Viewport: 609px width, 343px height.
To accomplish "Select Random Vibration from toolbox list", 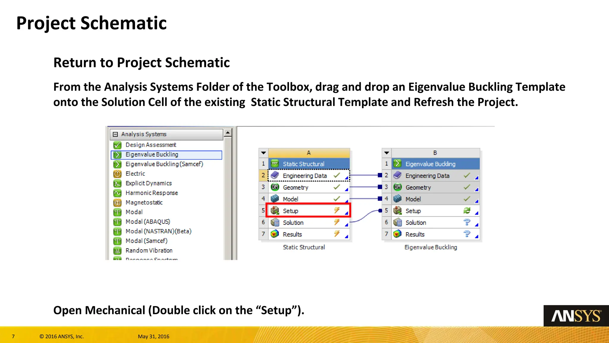I will click(149, 250).
